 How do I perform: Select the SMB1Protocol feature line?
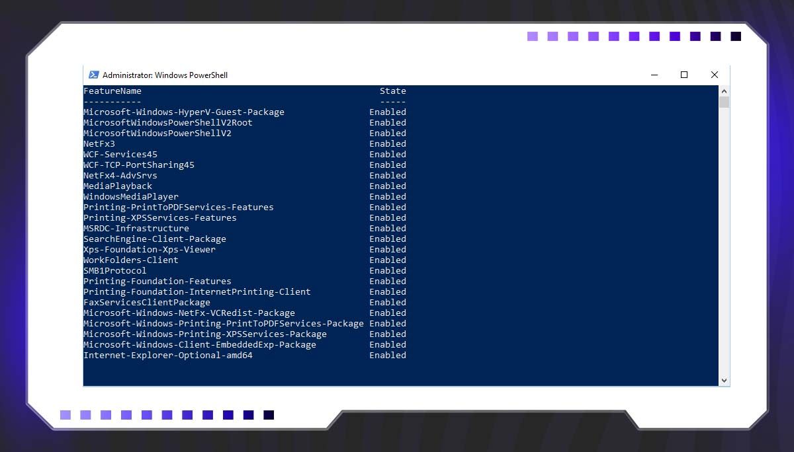[115, 270]
